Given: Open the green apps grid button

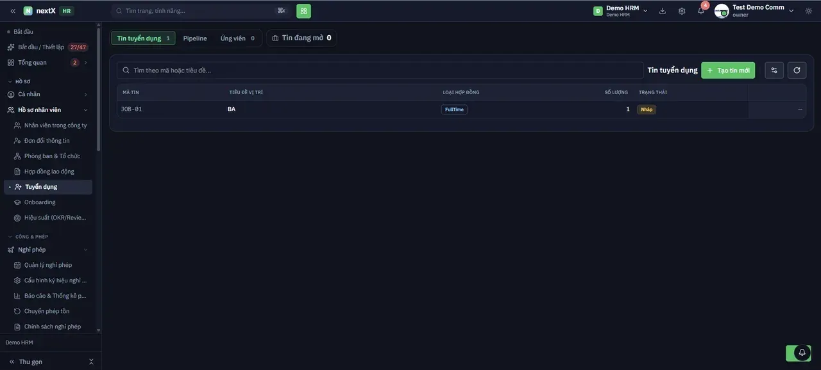Looking at the screenshot, I should (303, 11).
